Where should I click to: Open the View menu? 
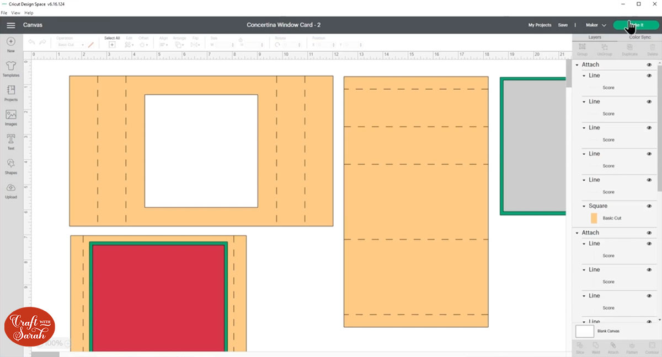click(x=15, y=13)
